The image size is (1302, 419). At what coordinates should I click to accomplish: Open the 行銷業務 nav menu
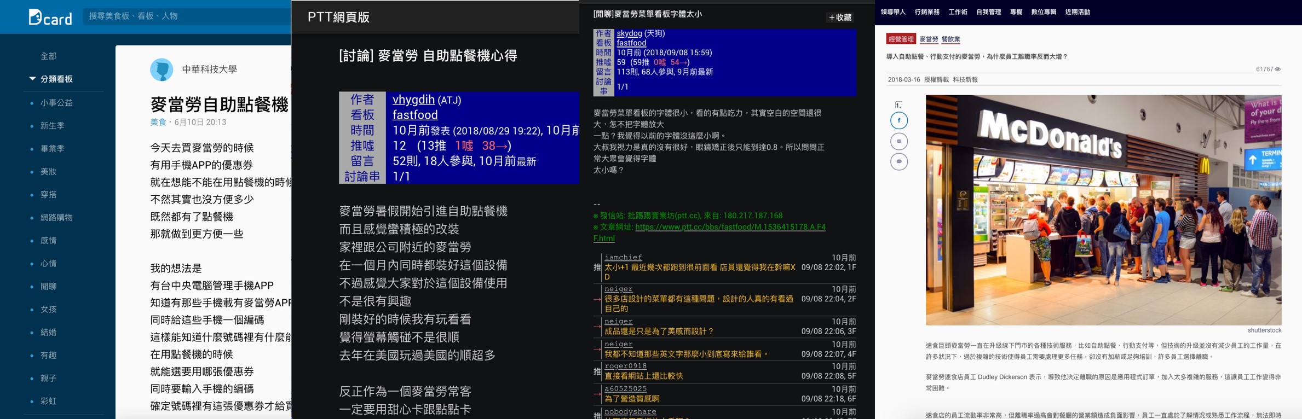coord(927,12)
